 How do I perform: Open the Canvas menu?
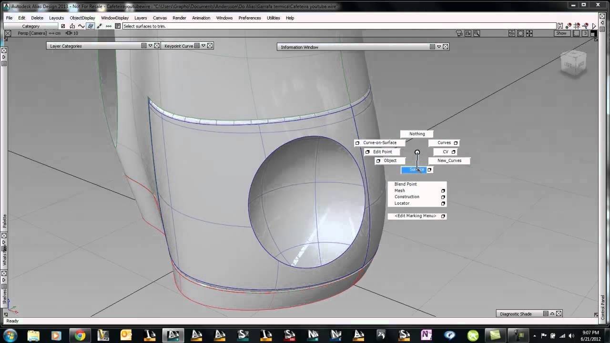(160, 18)
